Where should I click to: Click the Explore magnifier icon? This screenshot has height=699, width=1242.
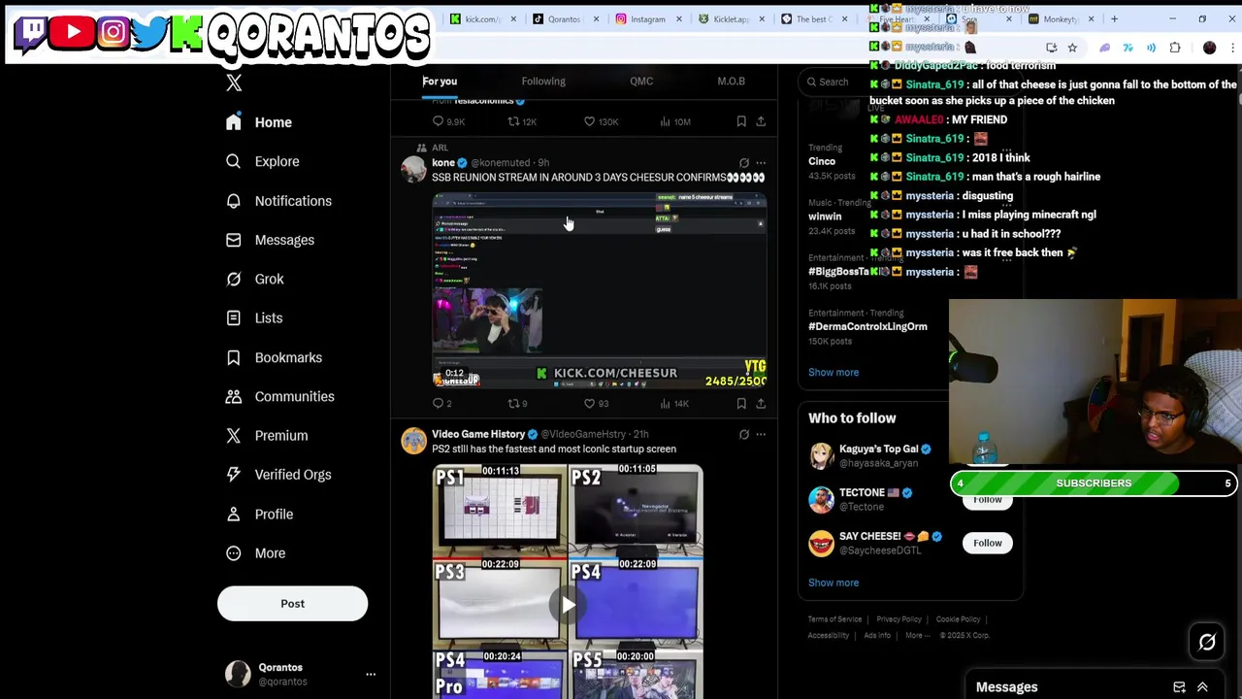(x=233, y=161)
